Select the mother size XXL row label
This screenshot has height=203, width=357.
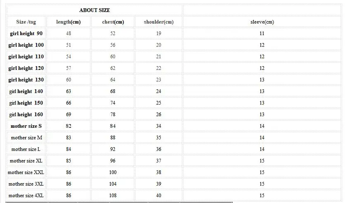pyautogui.click(x=26, y=172)
